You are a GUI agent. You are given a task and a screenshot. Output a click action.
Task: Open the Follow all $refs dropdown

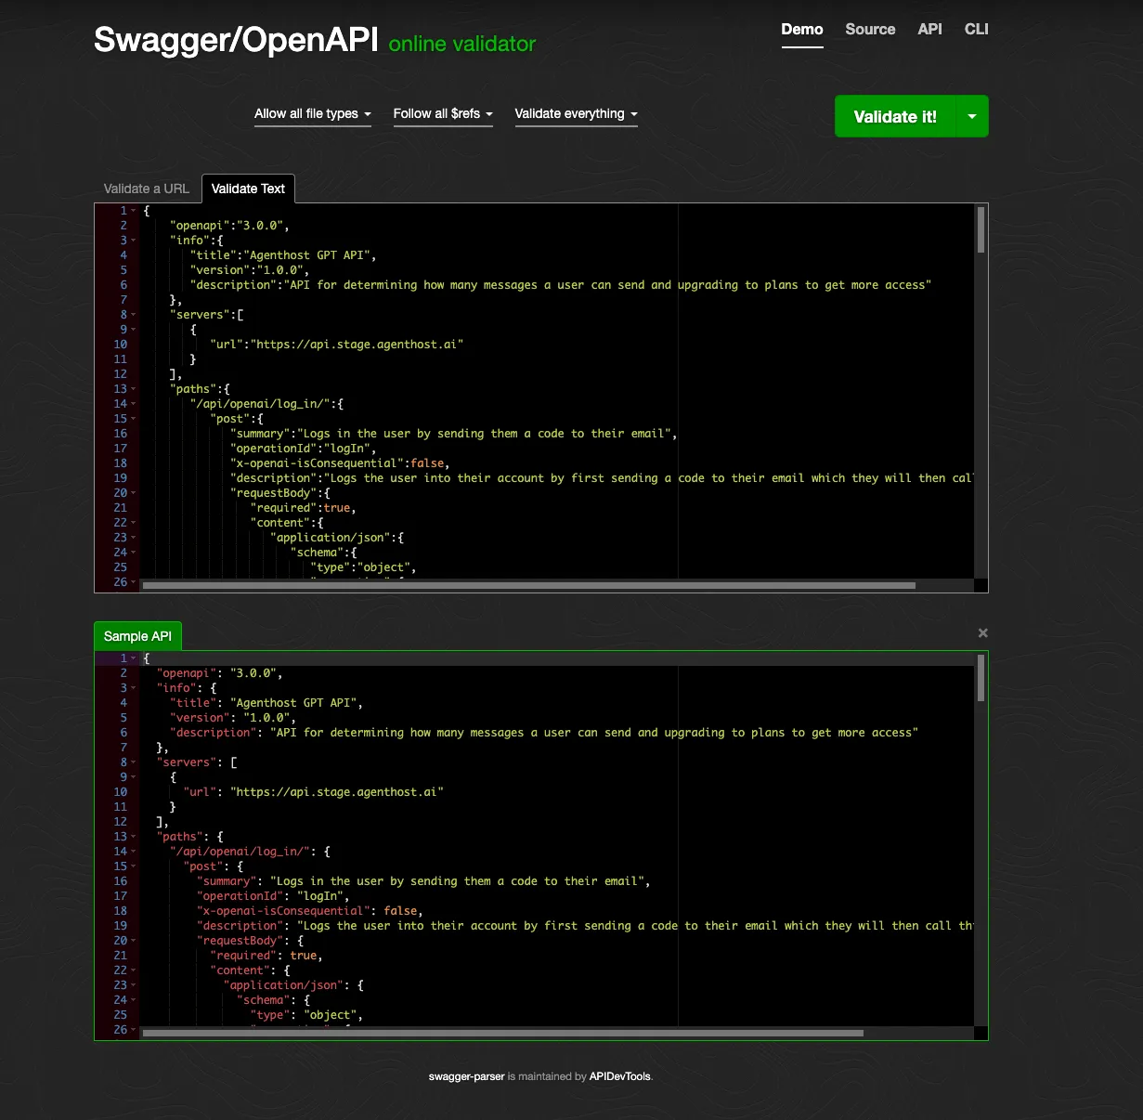point(443,114)
